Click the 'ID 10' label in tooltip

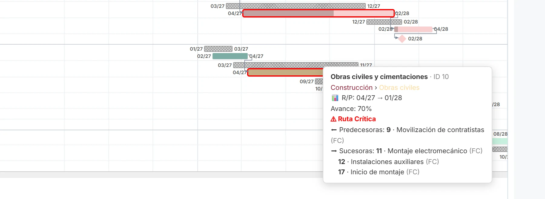[x=441, y=77]
